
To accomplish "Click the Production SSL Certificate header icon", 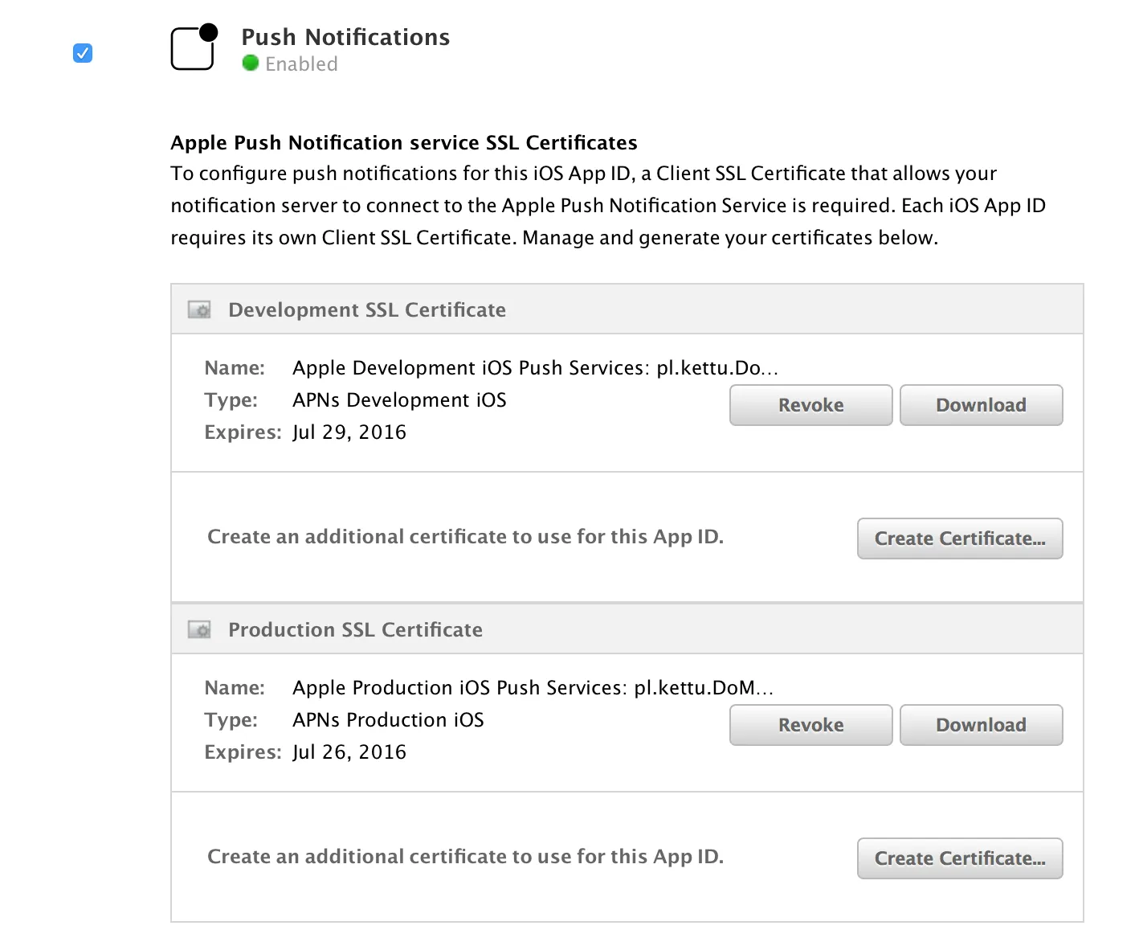I will tap(199, 629).
